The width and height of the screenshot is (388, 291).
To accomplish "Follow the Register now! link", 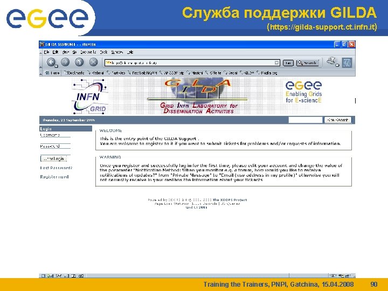I will 54,177.
